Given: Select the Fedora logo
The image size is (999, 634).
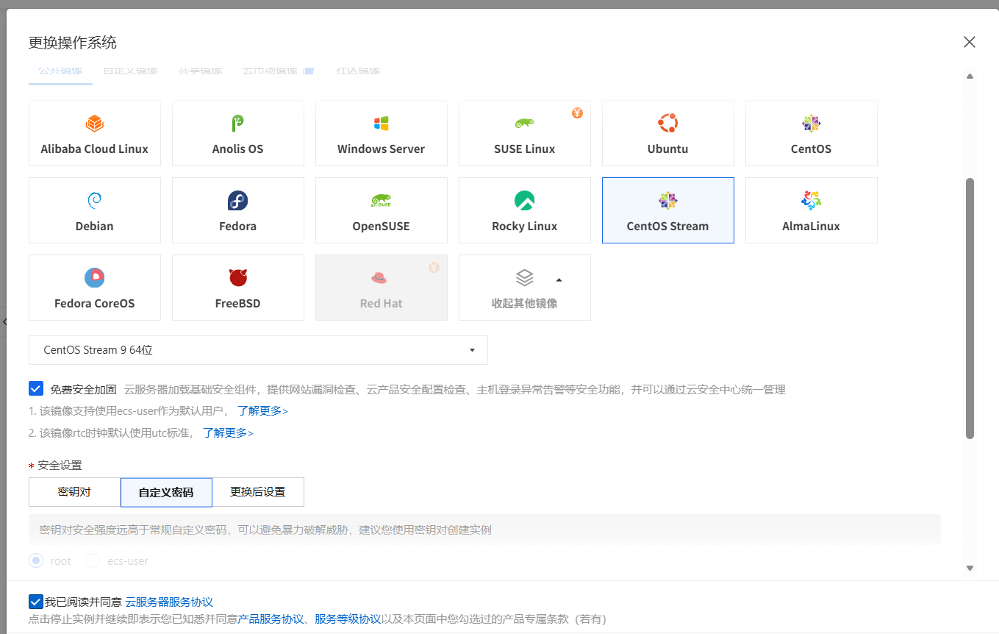Looking at the screenshot, I should point(237,200).
